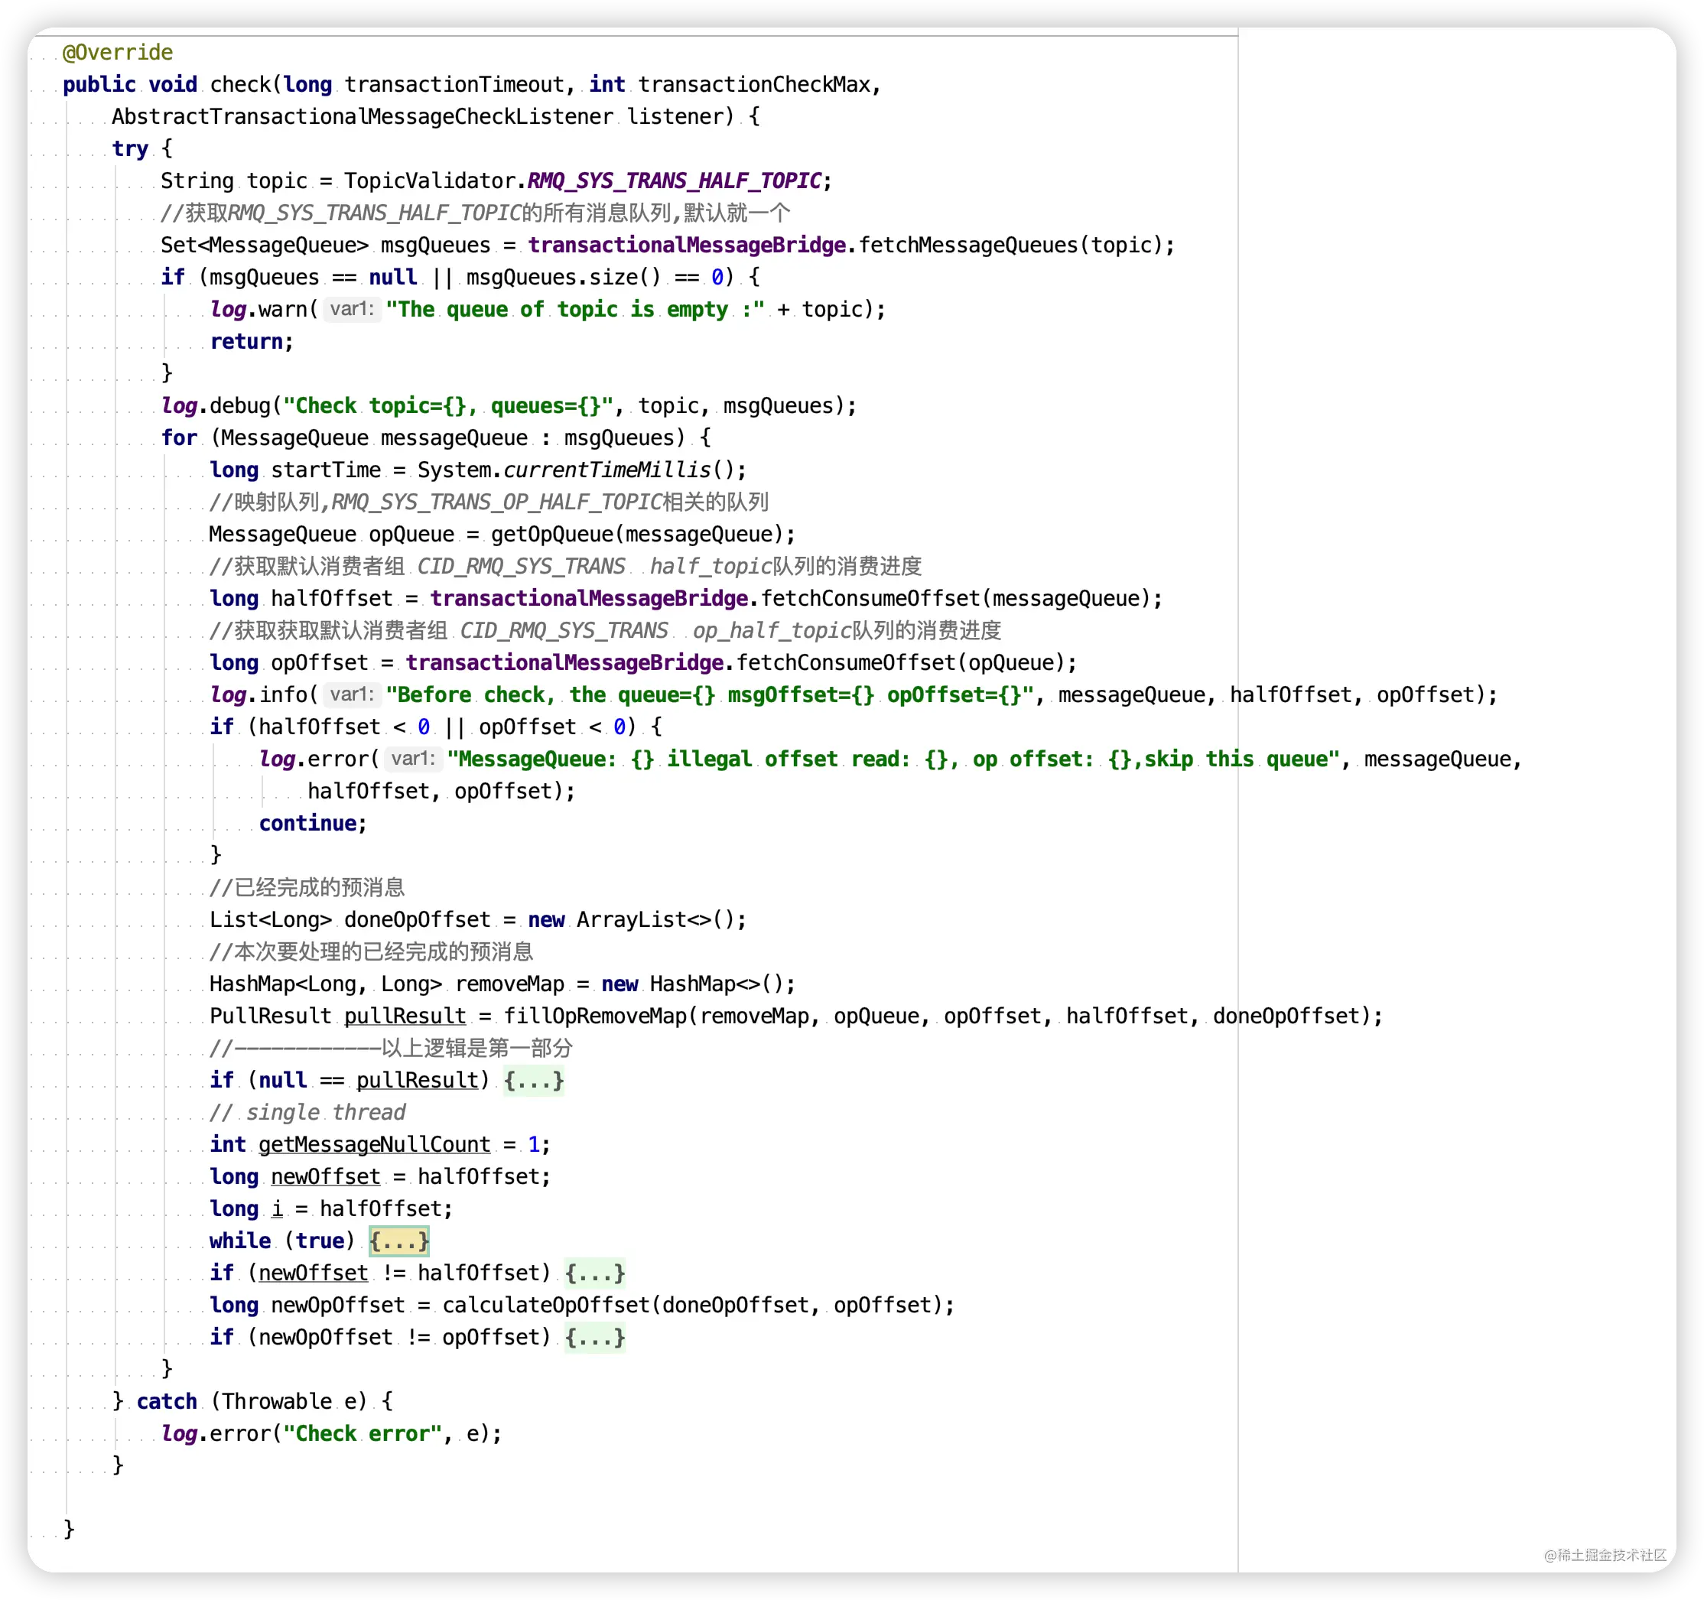Click the 'var1:' hint in log.info
This screenshot has width=1704, height=1600.
pos(353,695)
